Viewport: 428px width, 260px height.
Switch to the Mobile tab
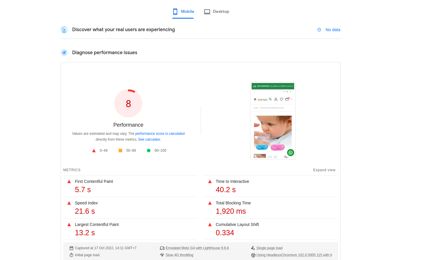point(183,12)
